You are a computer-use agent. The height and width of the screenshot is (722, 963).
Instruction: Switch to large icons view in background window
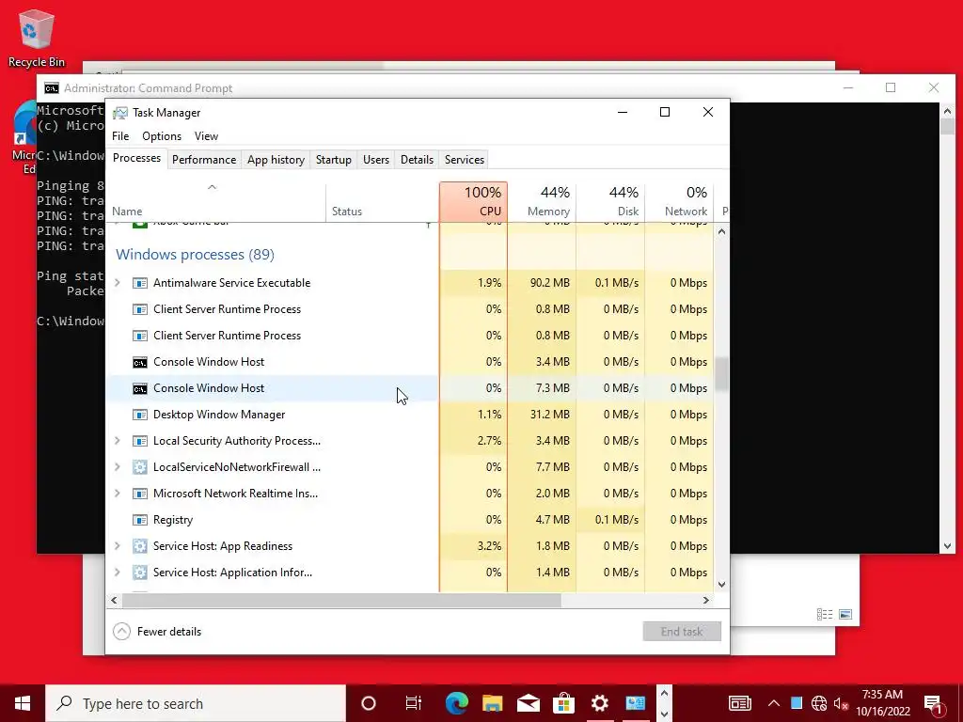pos(845,615)
